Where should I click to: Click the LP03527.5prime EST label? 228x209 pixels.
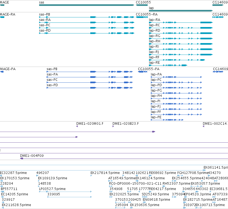[52, 189]
